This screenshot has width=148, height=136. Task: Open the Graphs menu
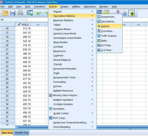click(65, 7)
